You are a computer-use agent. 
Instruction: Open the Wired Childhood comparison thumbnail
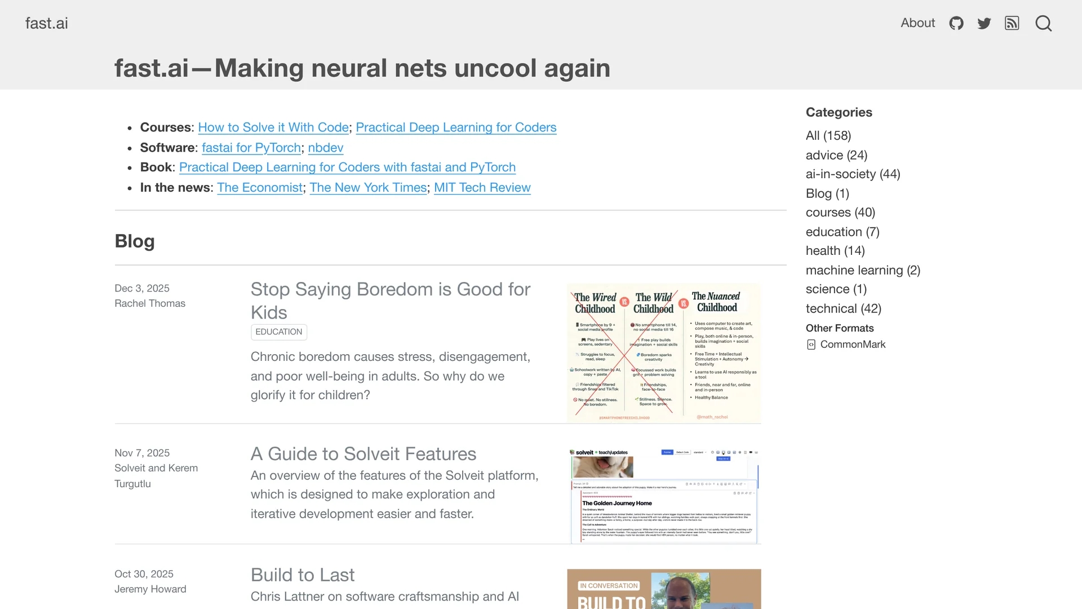coord(664,353)
